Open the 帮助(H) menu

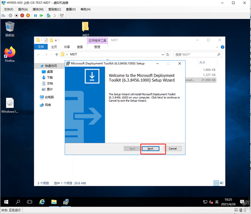[85, 9]
